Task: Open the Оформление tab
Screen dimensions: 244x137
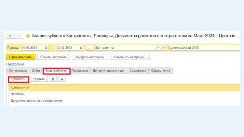Action: click(160, 71)
